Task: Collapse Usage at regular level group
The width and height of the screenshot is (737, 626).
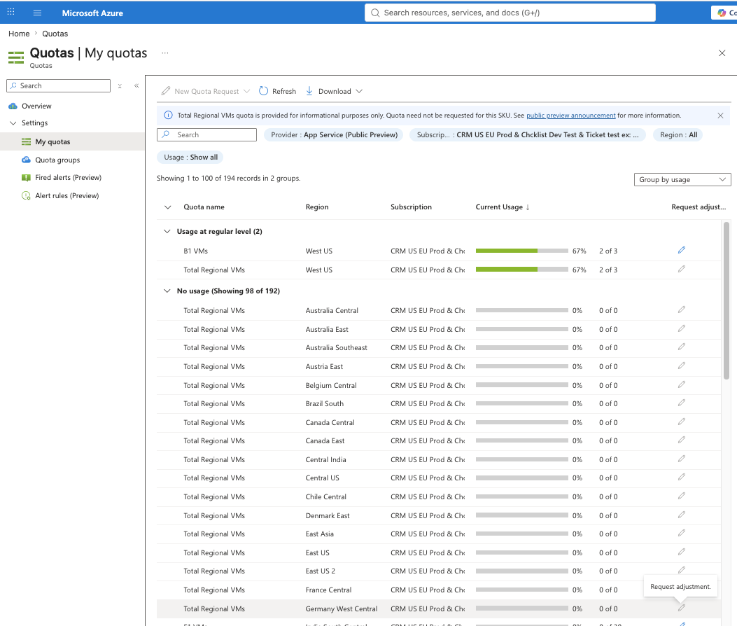Action: point(167,231)
